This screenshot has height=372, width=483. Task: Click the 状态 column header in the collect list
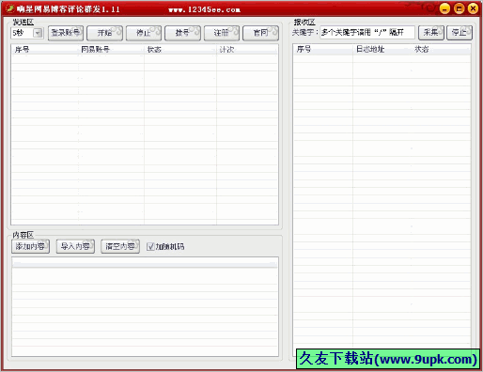click(x=441, y=49)
